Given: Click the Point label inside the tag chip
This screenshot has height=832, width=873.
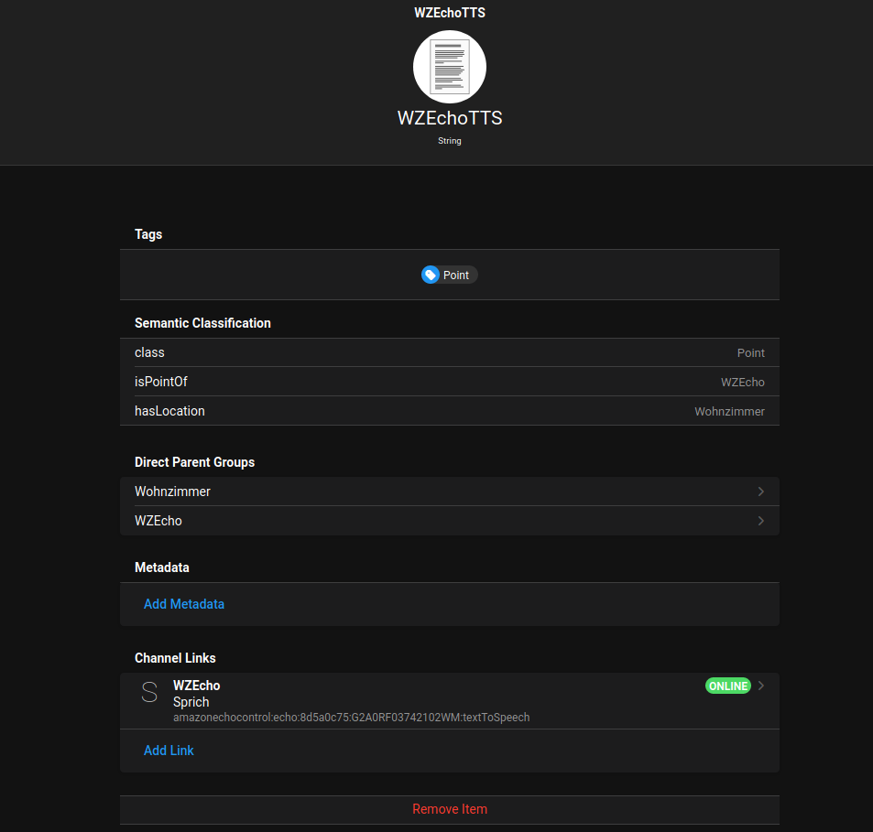Looking at the screenshot, I should coord(456,276).
